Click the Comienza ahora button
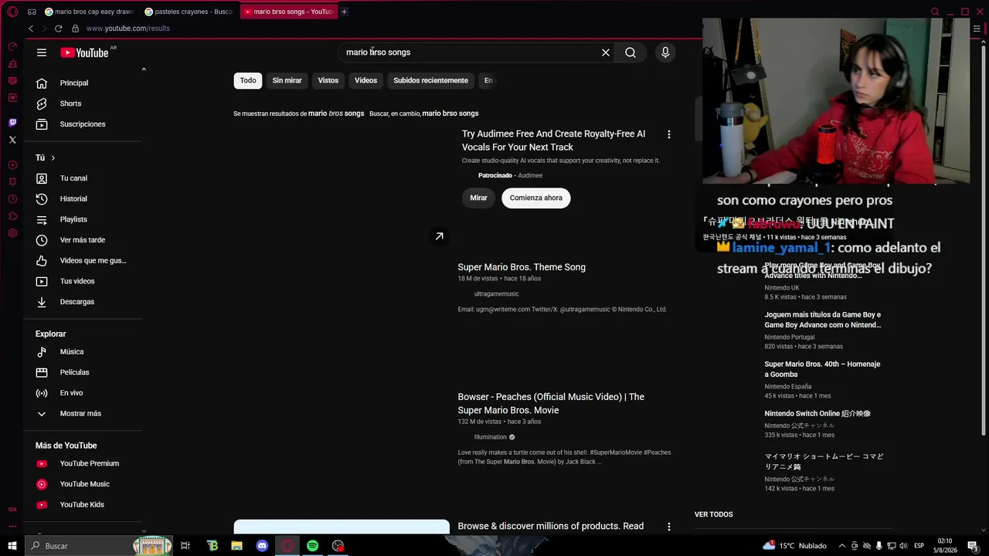Screen dimensions: 989x556 (536, 198)
